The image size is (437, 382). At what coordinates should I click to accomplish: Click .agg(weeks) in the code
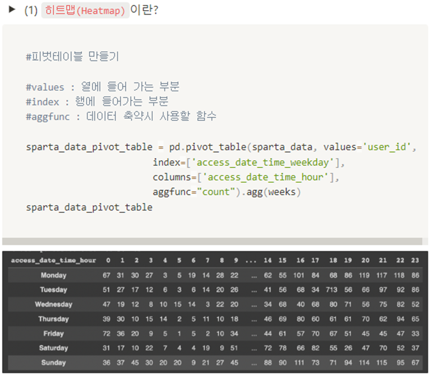click(x=271, y=192)
